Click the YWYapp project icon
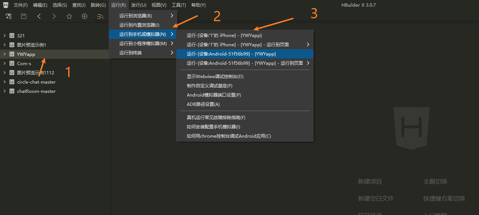 pyautogui.click(x=12, y=54)
